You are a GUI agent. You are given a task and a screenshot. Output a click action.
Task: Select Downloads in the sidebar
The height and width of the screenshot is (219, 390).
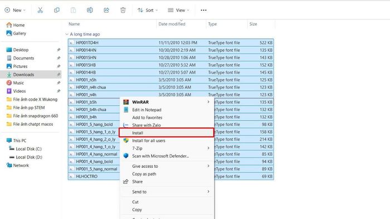(31, 74)
